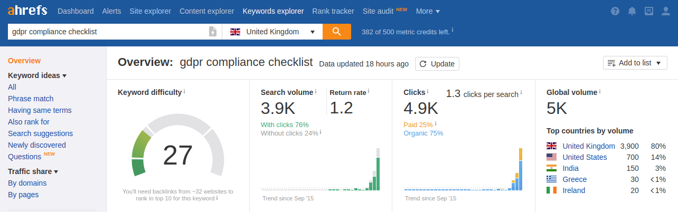Viewport: 678px width, 212px height.
Task: Open the messages book icon in header
Action: (649, 11)
